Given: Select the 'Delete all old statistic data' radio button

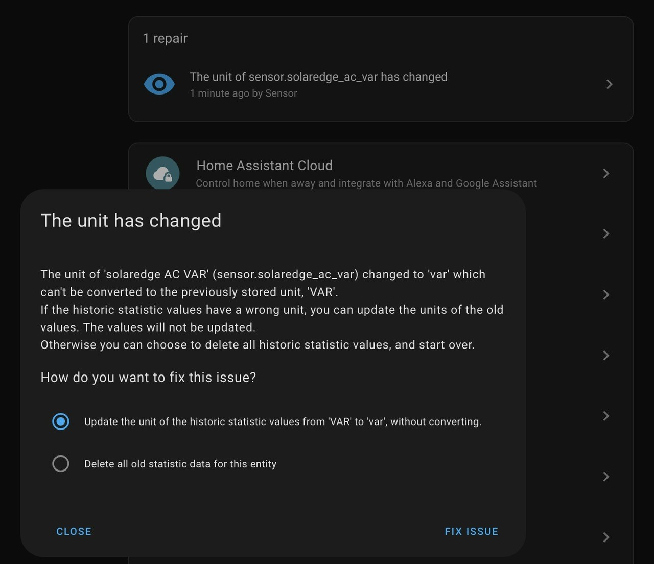Looking at the screenshot, I should 61,463.
